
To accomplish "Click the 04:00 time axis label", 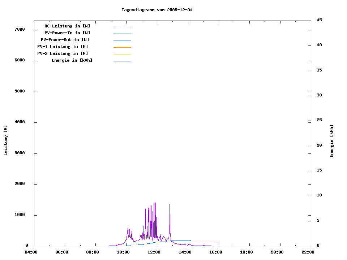I will pyautogui.click(x=31, y=252).
